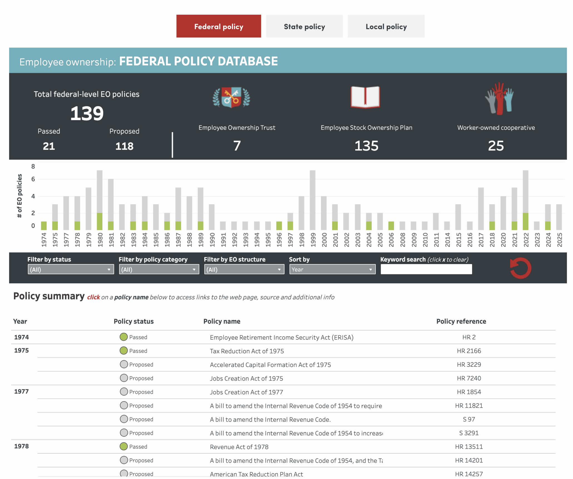The height and width of the screenshot is (479, 573).
Task: Switch to the State policy tab
Action: pos(304,26)
